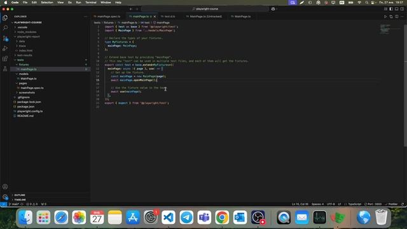The image size is (407, 229).
Task: Open the Search view in activity bar
Action: pos(5,28)
